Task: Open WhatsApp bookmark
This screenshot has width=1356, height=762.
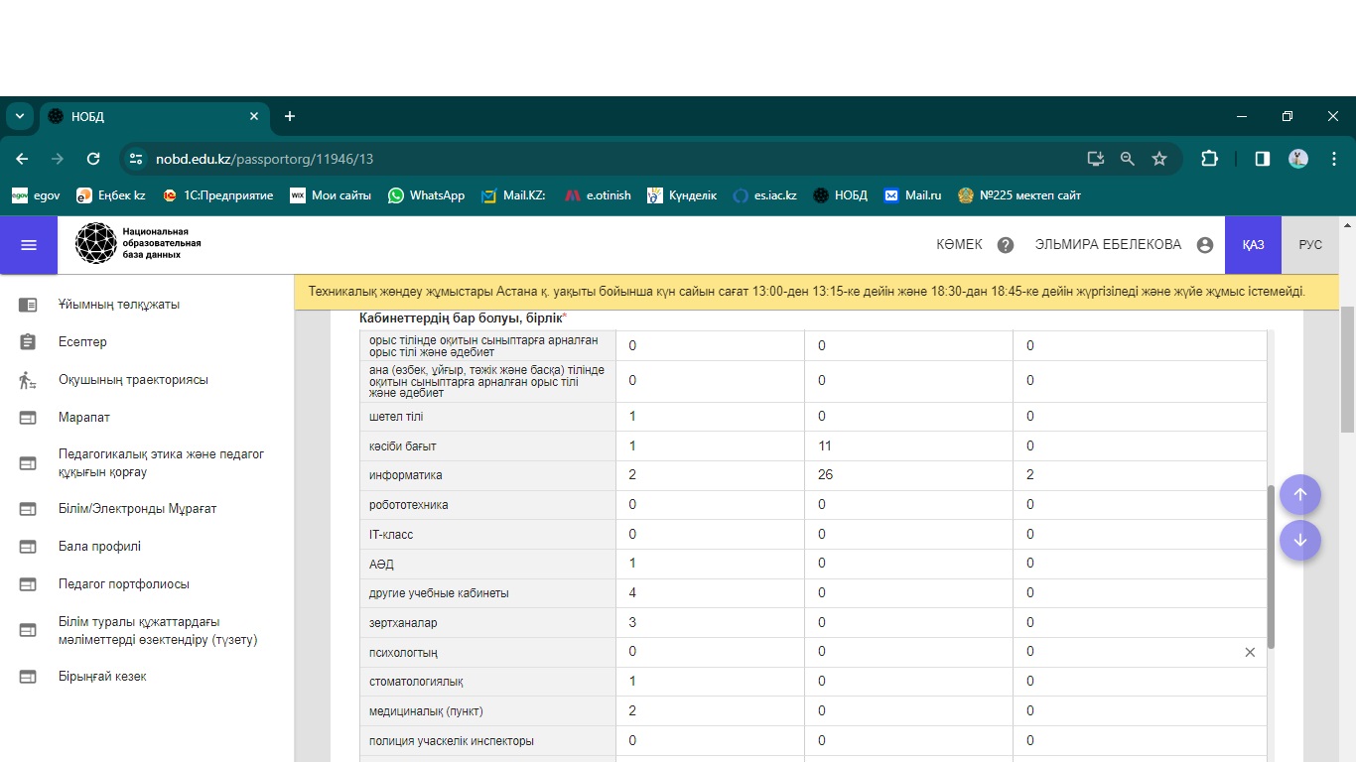Action: pyautogui.click(x=426, y=195)
